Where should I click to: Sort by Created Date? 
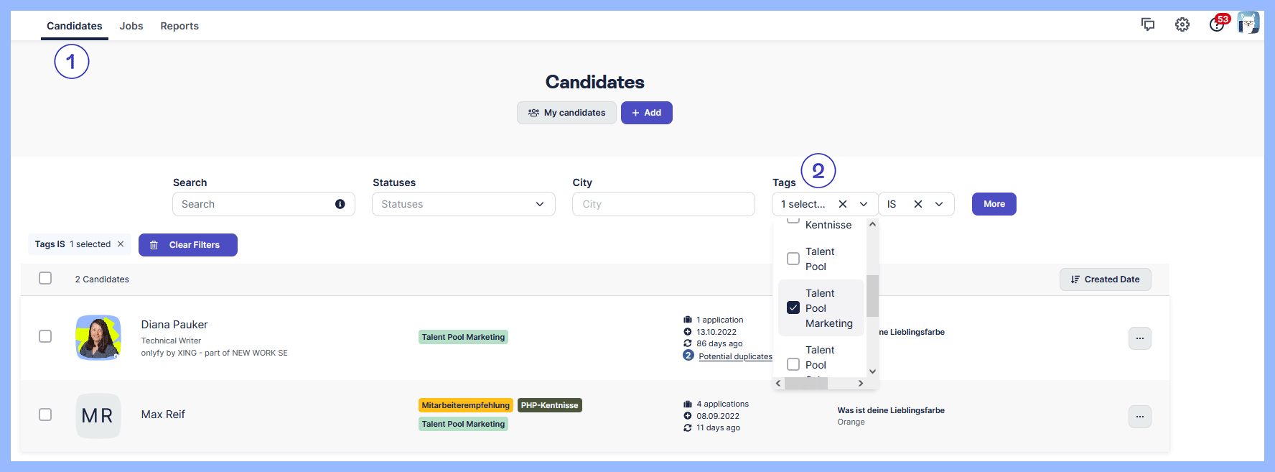pos(1105,279)
